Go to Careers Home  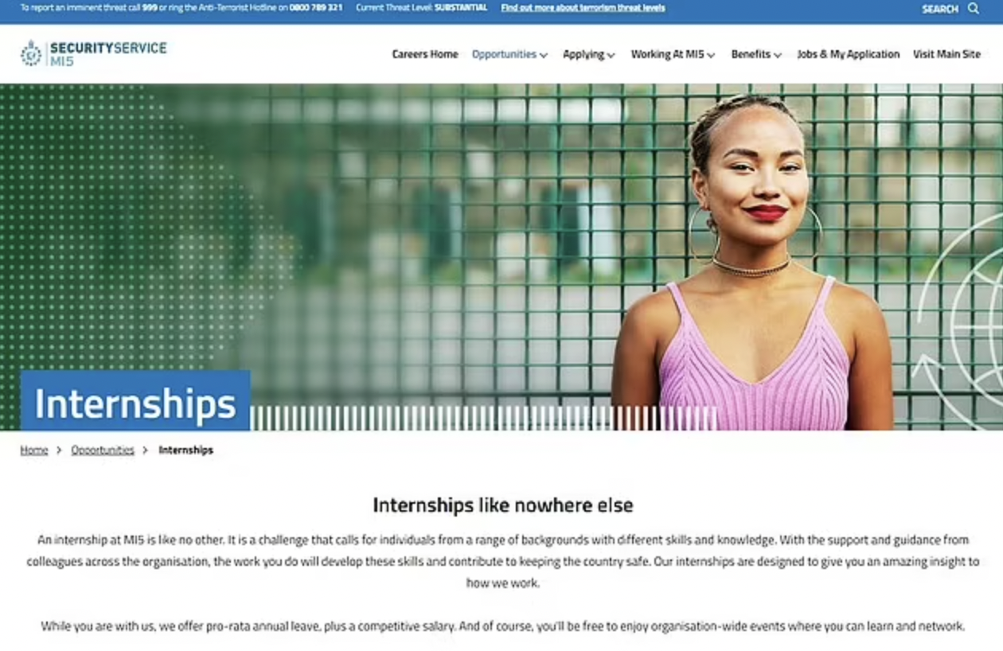click(424, 54)
